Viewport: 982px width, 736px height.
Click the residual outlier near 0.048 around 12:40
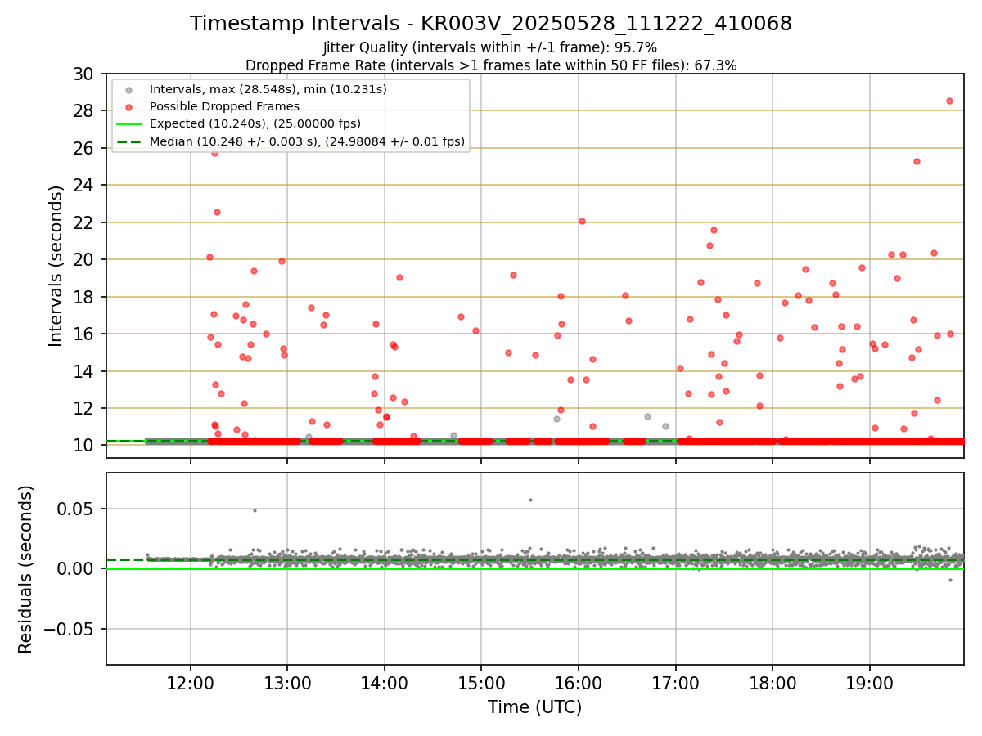pos(255,510)
